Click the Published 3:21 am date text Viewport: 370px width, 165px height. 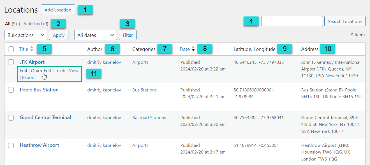click(x=203, y=93)
